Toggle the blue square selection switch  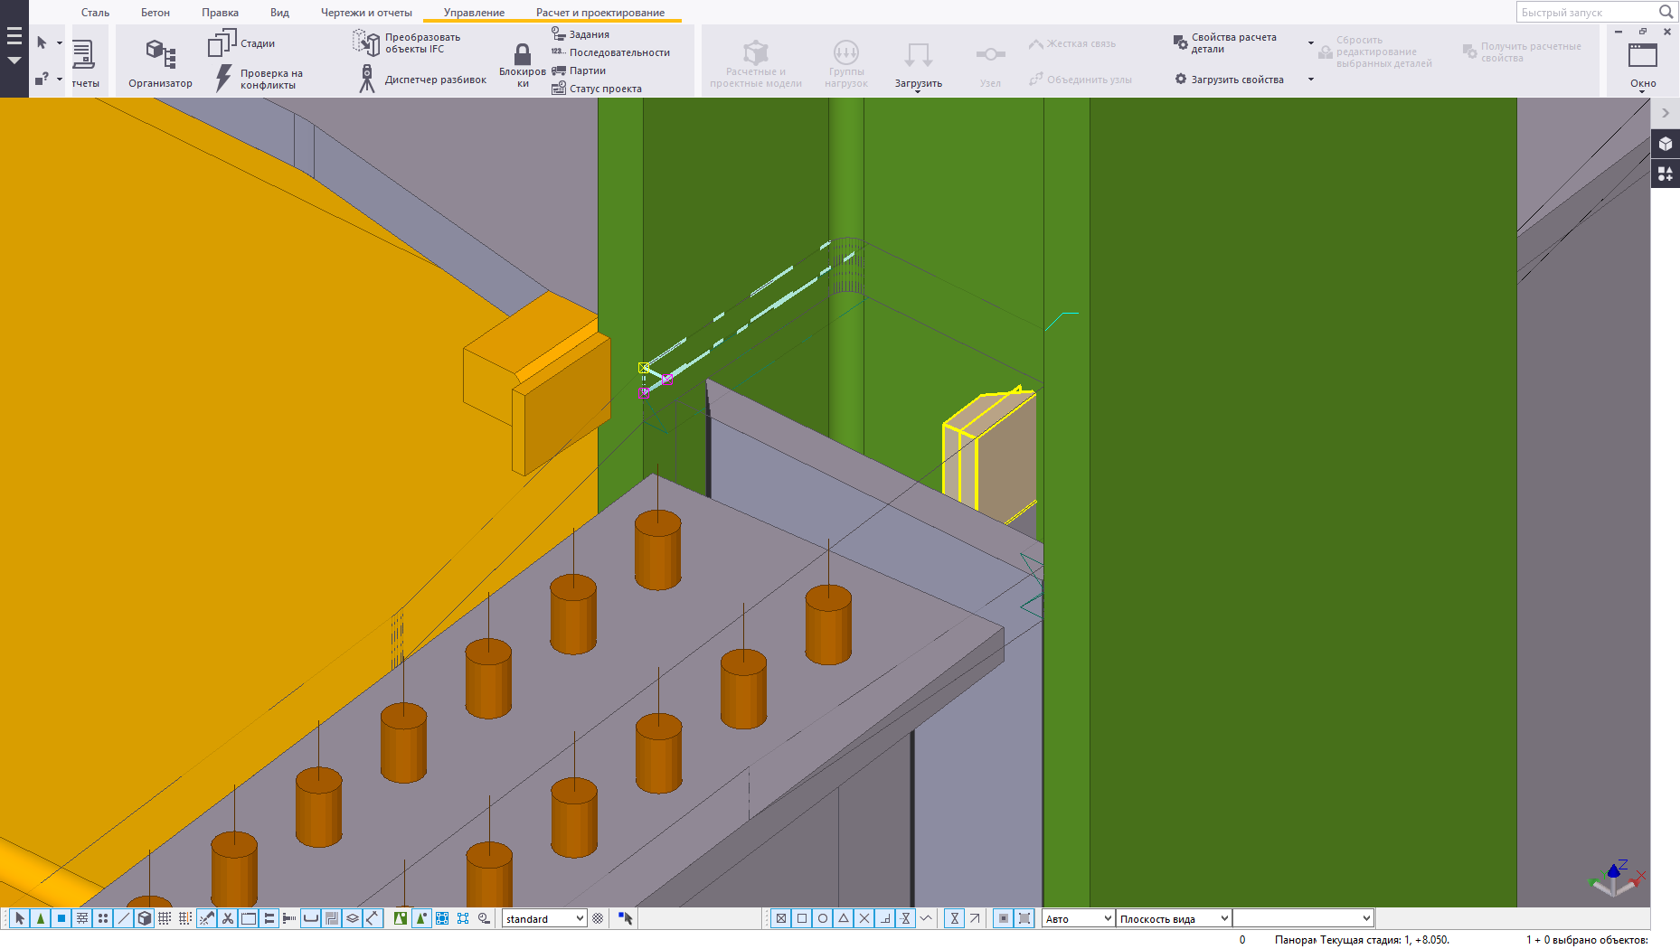pos(61,918)
